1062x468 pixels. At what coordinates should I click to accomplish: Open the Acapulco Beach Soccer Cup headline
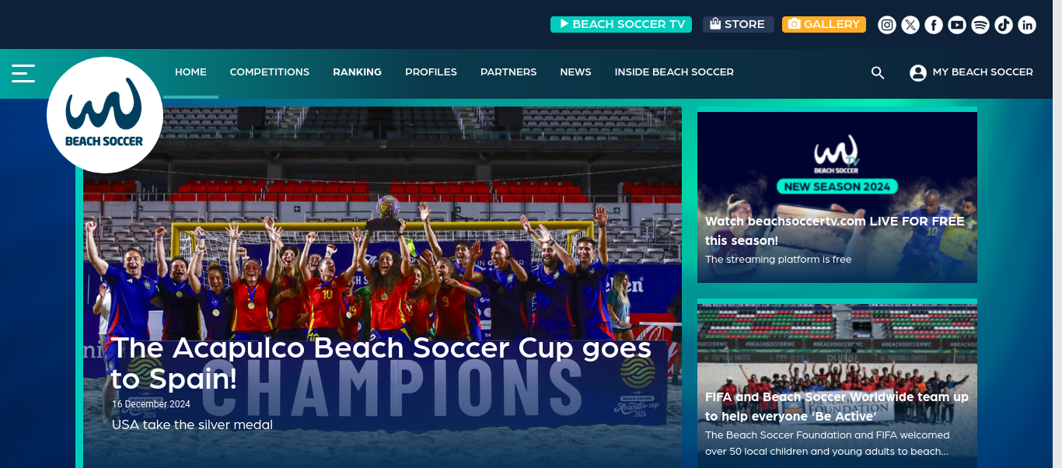pos(382,363)
